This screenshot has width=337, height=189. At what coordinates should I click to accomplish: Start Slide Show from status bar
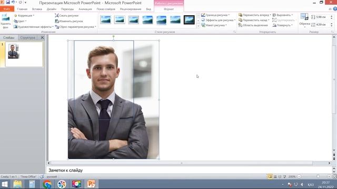284,176
